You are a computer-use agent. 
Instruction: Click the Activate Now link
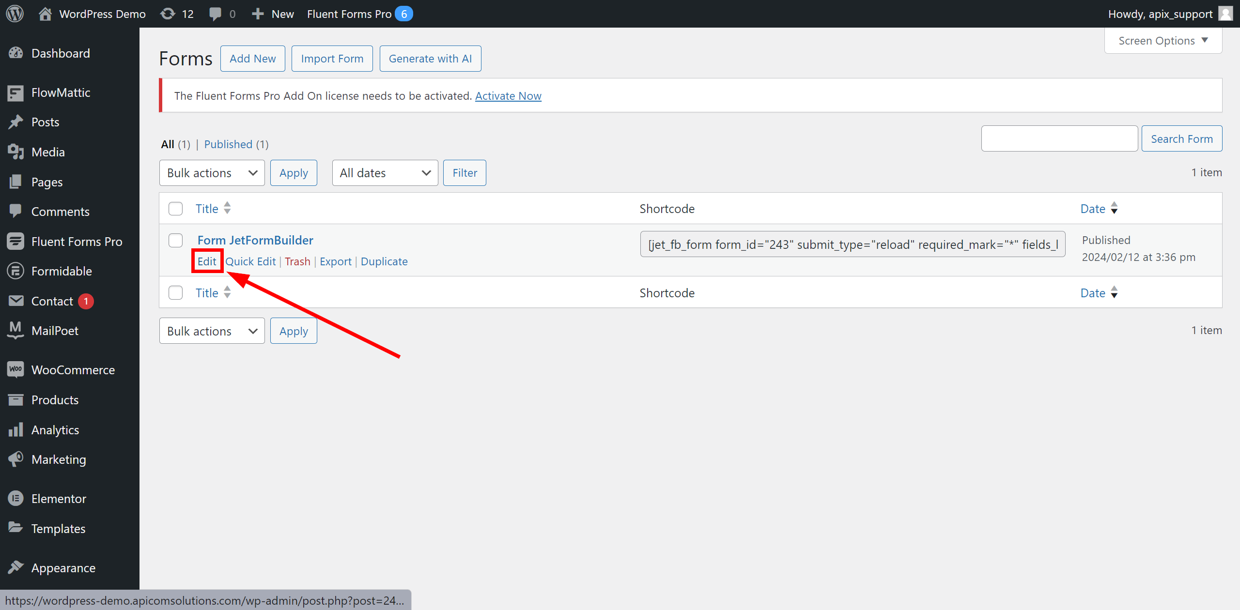click(508, 96)
